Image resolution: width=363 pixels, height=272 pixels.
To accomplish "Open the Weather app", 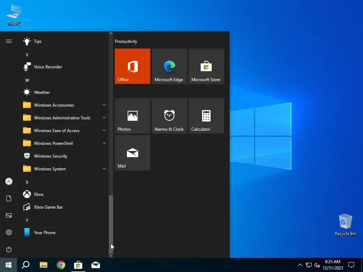I will point(64,92).
